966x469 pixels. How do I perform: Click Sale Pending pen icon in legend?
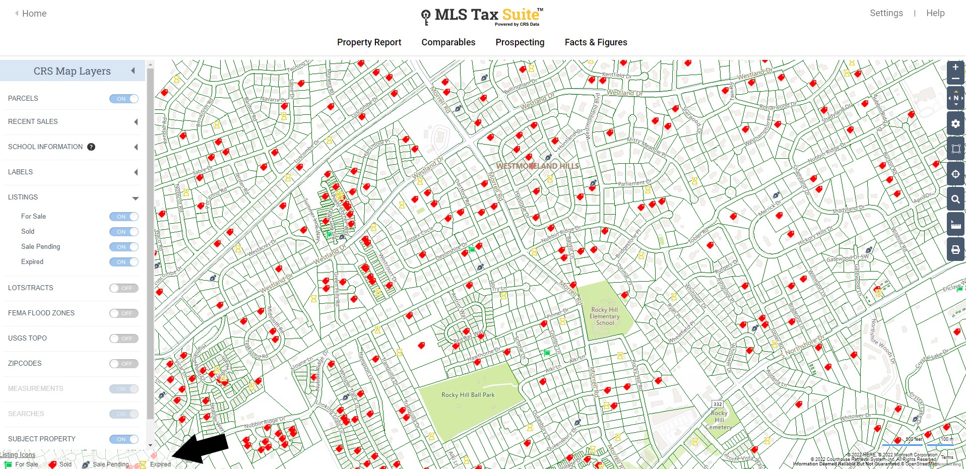point(86,464)
